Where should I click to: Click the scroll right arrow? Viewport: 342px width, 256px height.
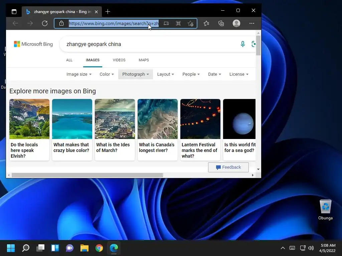253,175
